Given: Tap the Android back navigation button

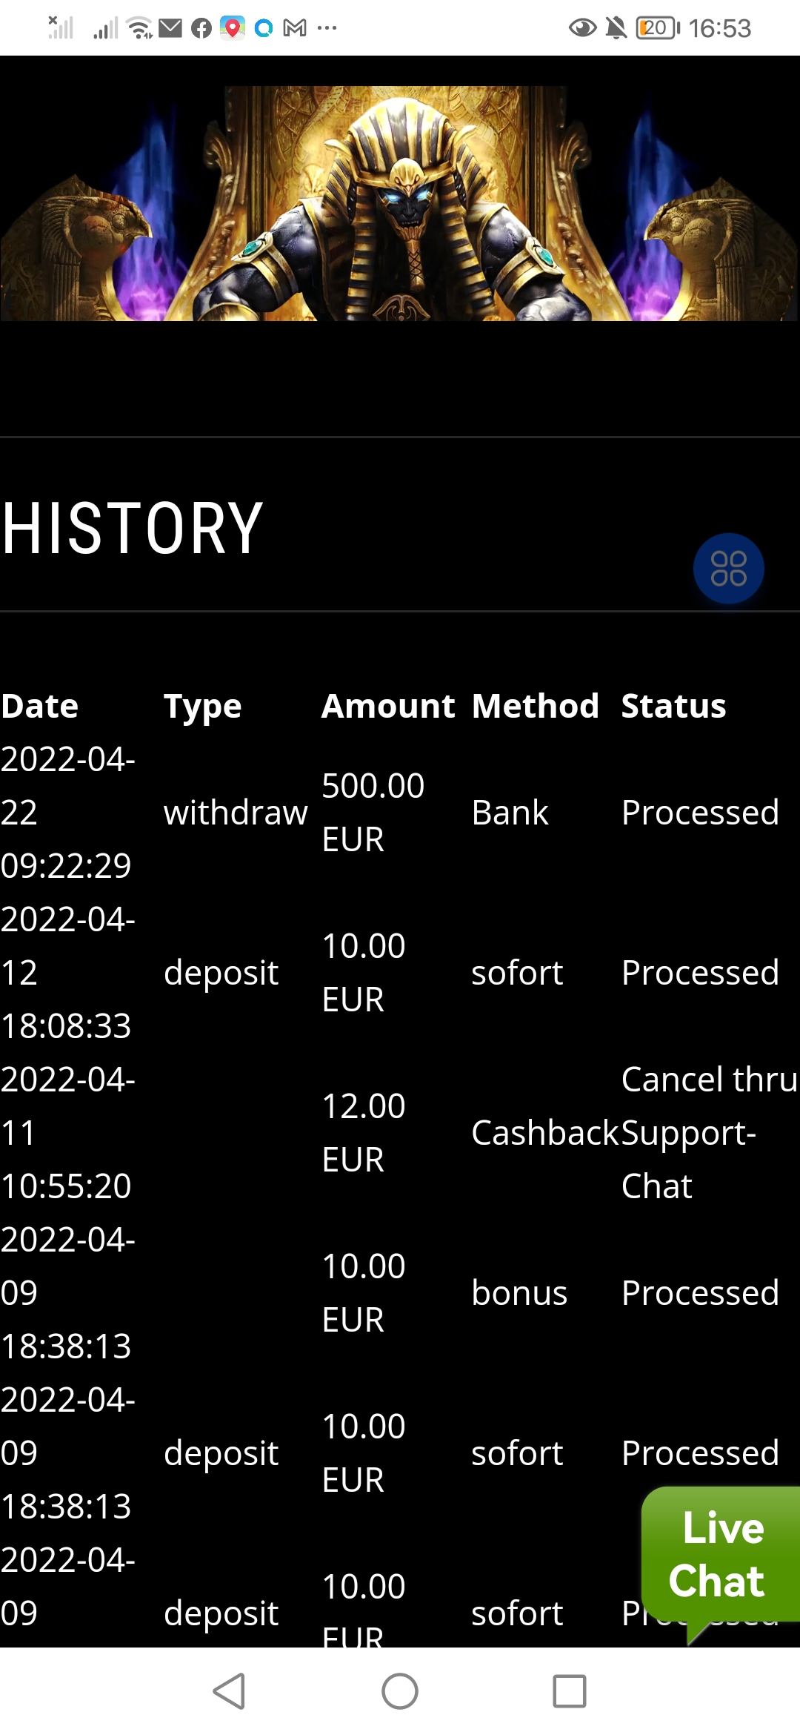Looking at the screenshot, I should click(229, 1691).
